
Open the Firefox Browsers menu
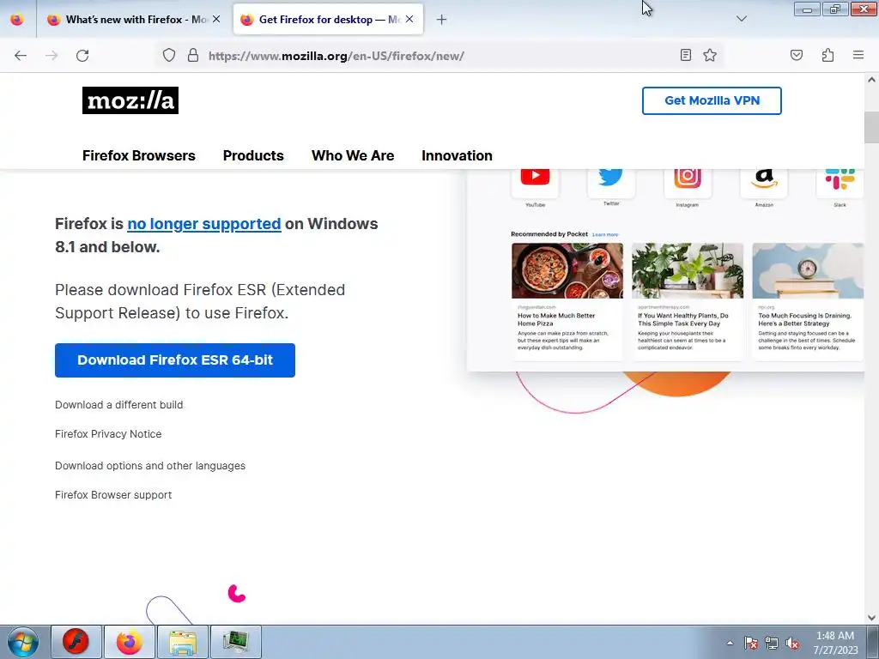tap(139, 156)
